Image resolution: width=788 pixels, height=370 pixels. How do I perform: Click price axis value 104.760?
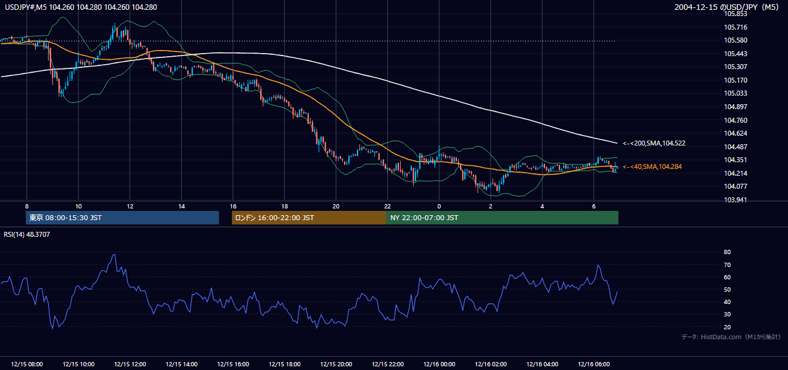736,120
